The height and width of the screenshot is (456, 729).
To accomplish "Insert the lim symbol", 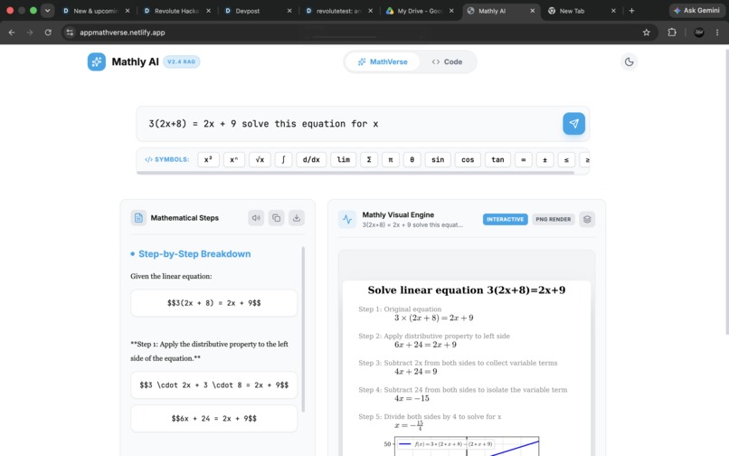I will pos(344,159).
